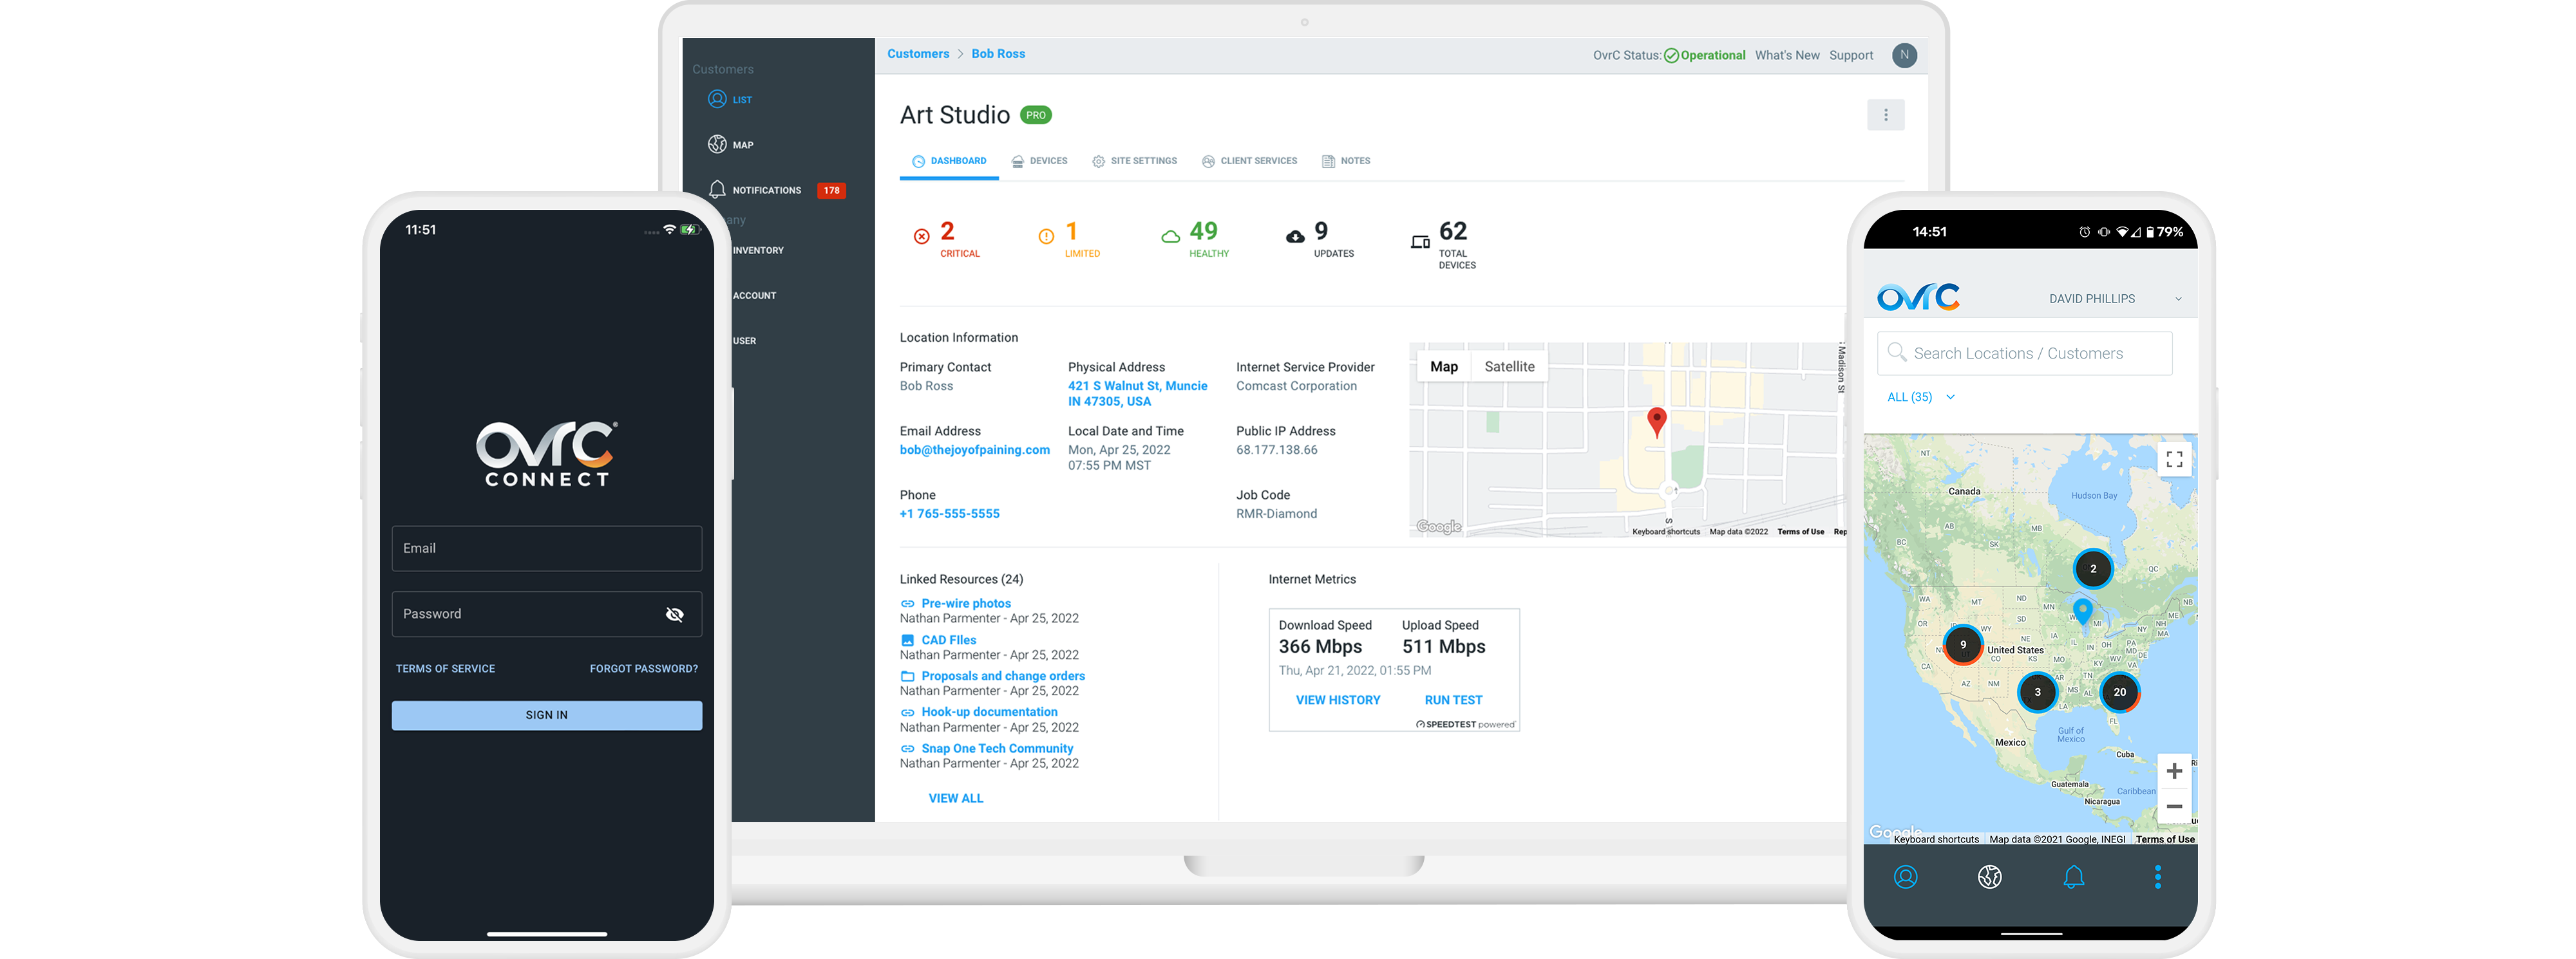Open the Map globe icon in sidebar

[717, 144]
